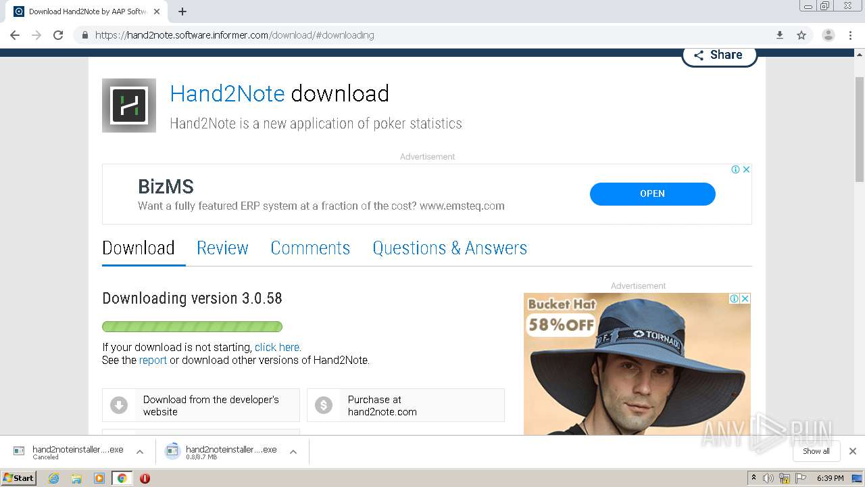Image resolution: width=865 pixels, height=487 pixels.
Task: Click the Hand2Note app logo image
Action: point(129,106)
